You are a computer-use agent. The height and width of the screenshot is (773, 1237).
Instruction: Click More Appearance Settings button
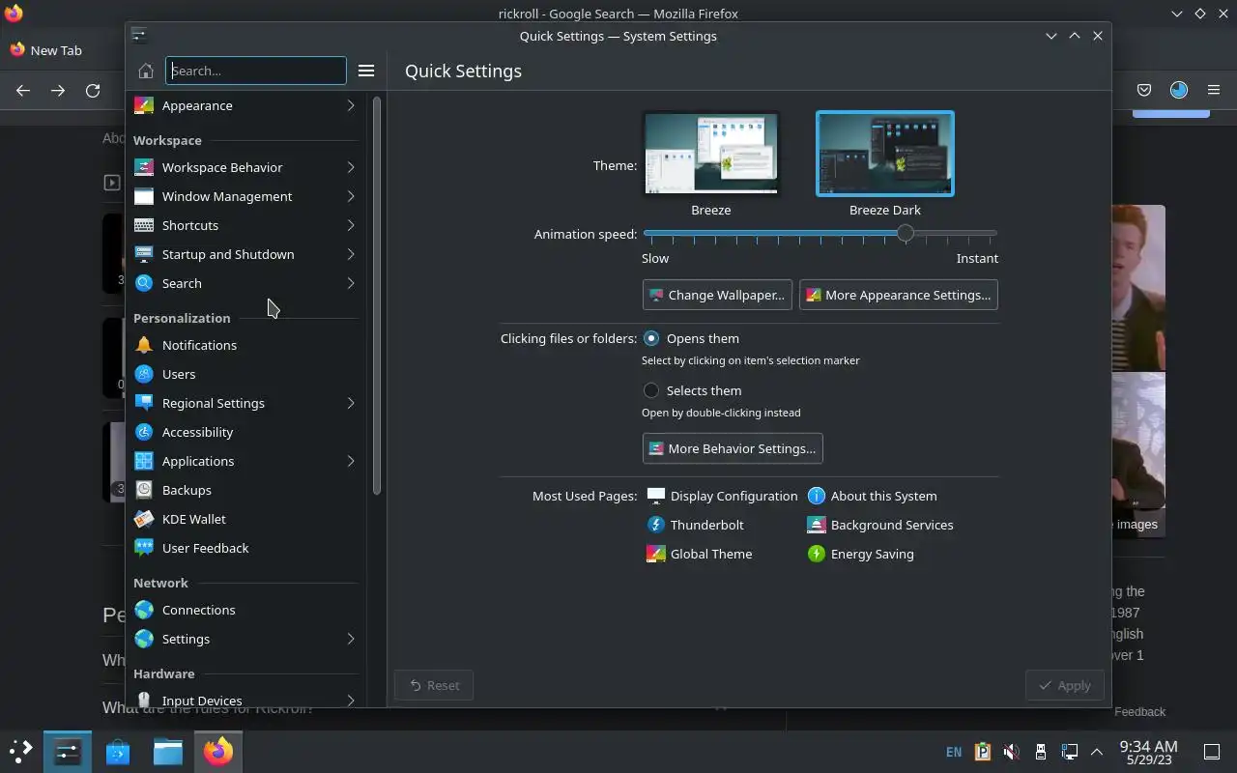[899, 295]
